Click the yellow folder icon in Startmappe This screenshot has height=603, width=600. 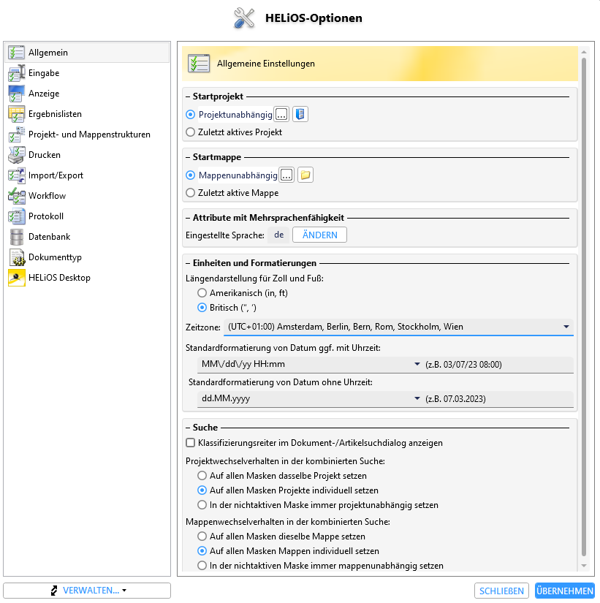click(305, 175)
